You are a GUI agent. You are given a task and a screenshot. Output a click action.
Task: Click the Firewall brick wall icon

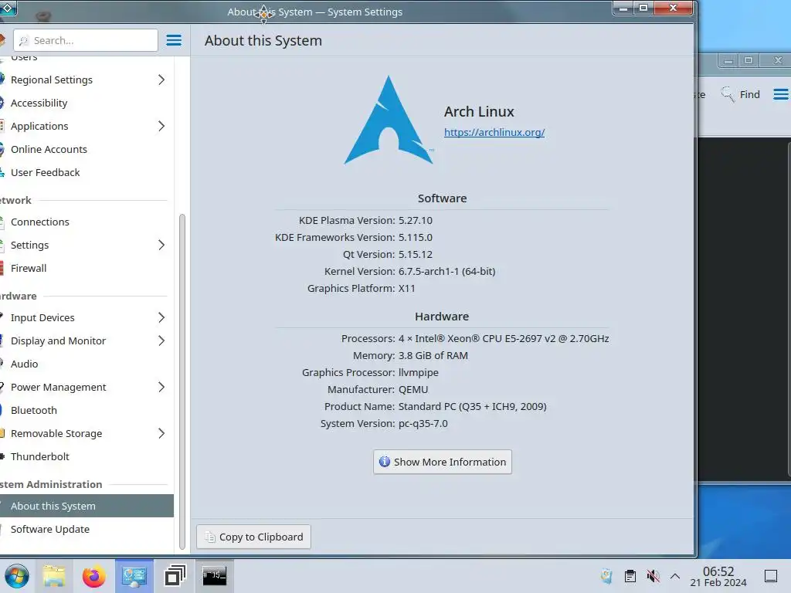point(2,268)
